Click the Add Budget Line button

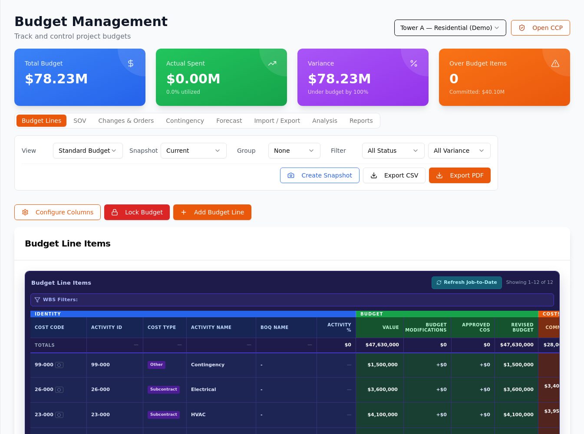[x=212, y=212]
